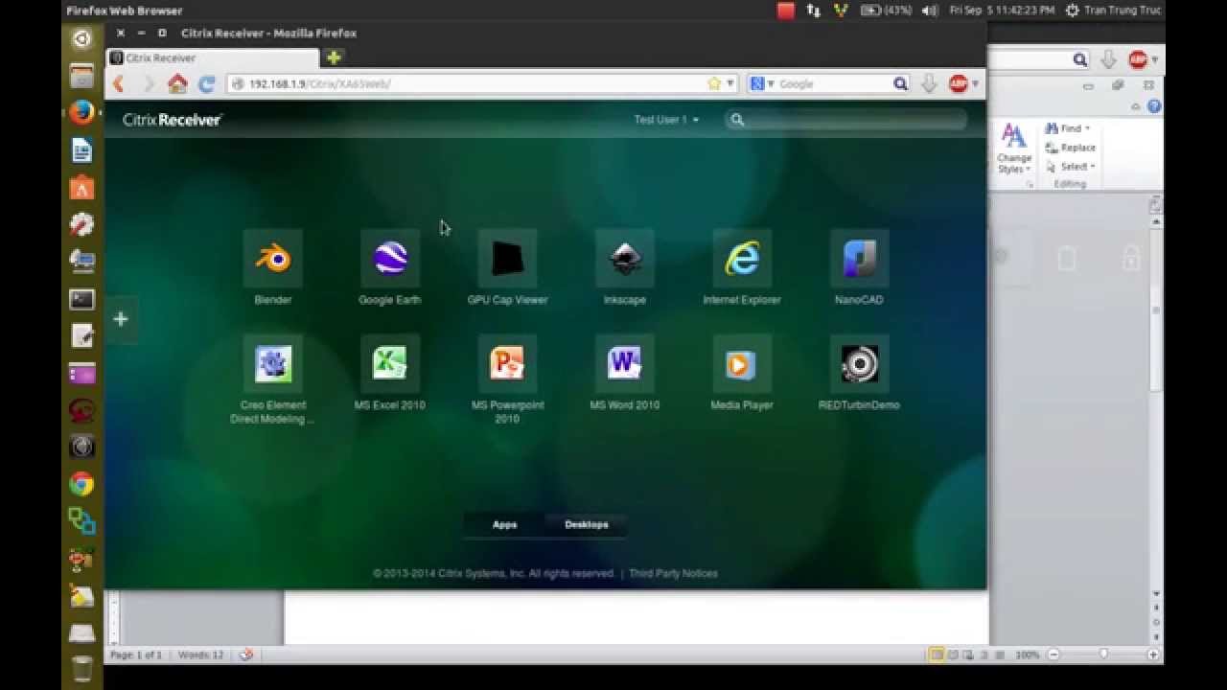Collapse the Word ribbon with the caret
The image size is (1227, 690).
[1136, 106]
